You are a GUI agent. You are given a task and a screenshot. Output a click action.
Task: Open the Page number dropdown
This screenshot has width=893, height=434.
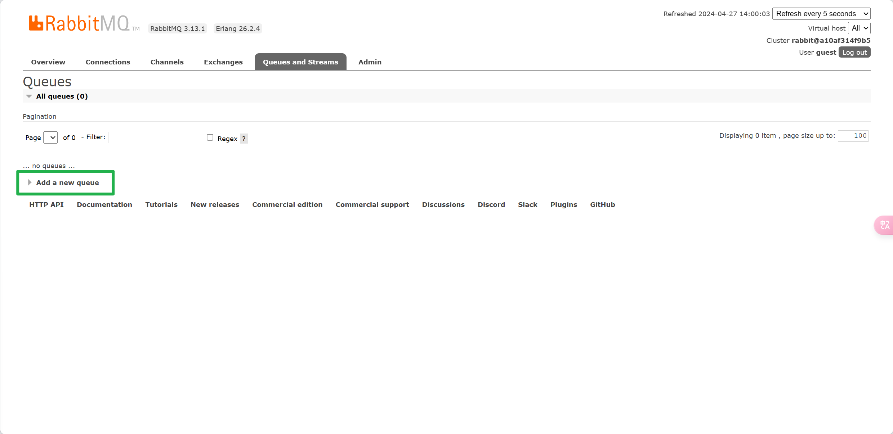(x=50, y=137)
